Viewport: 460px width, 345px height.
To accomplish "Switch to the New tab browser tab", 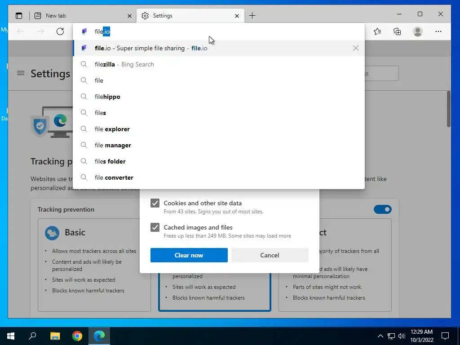I will 83,16.
